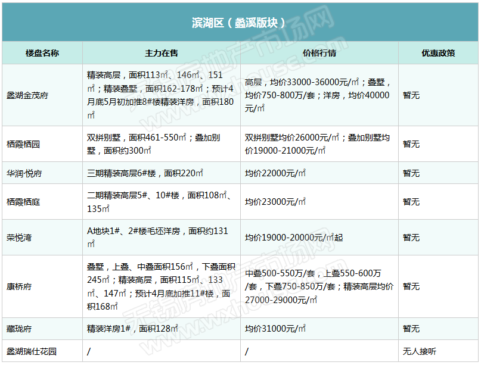This screenshot has height=365, width=481.
Task: Open the 蠡湖瑞仕花园 property name
Action: (31, 351)
